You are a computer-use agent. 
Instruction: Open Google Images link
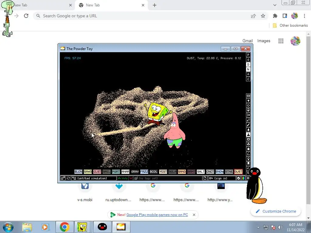pos(264,41)
